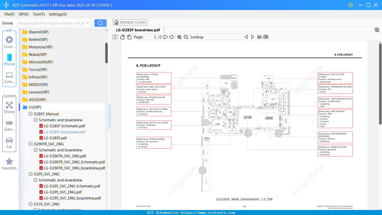The width and height of the screenshot is (382, 215).
Task: Open LG-D285F Schematic.pdf from the tree
Action: coord(64,126)
